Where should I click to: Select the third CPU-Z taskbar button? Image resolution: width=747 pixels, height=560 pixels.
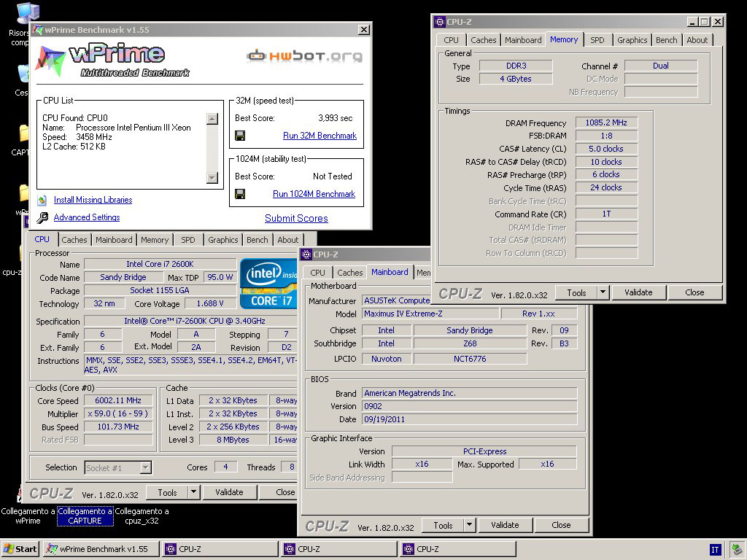458,549
